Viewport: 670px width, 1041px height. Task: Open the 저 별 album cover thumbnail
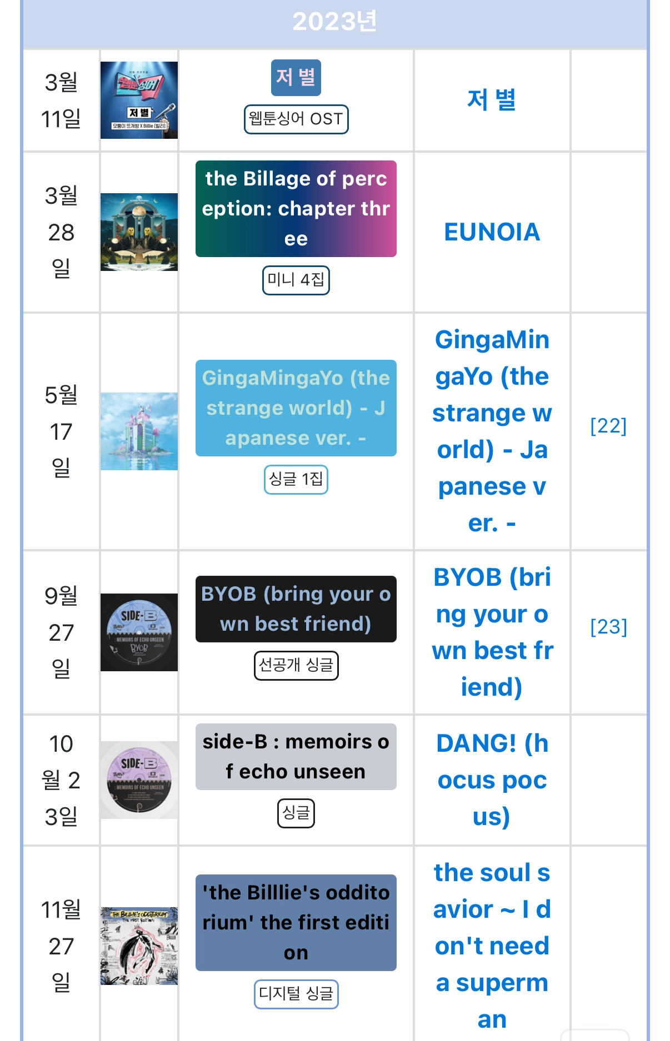click(139, 100)
